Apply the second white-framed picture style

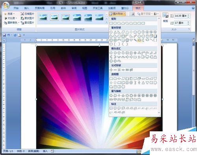(54, 17)
